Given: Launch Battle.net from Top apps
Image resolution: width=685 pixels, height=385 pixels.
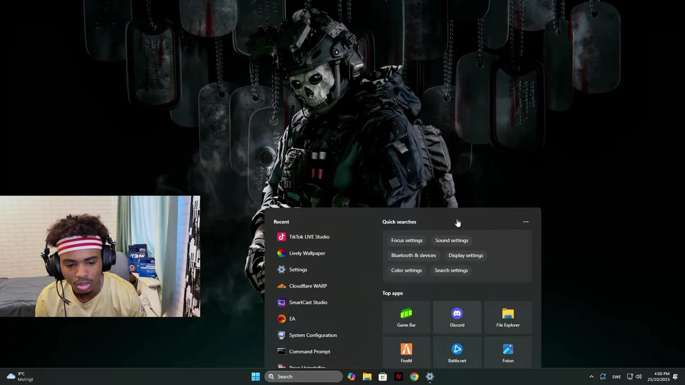Looking at the screenshot, I should (x=457, y=353).
